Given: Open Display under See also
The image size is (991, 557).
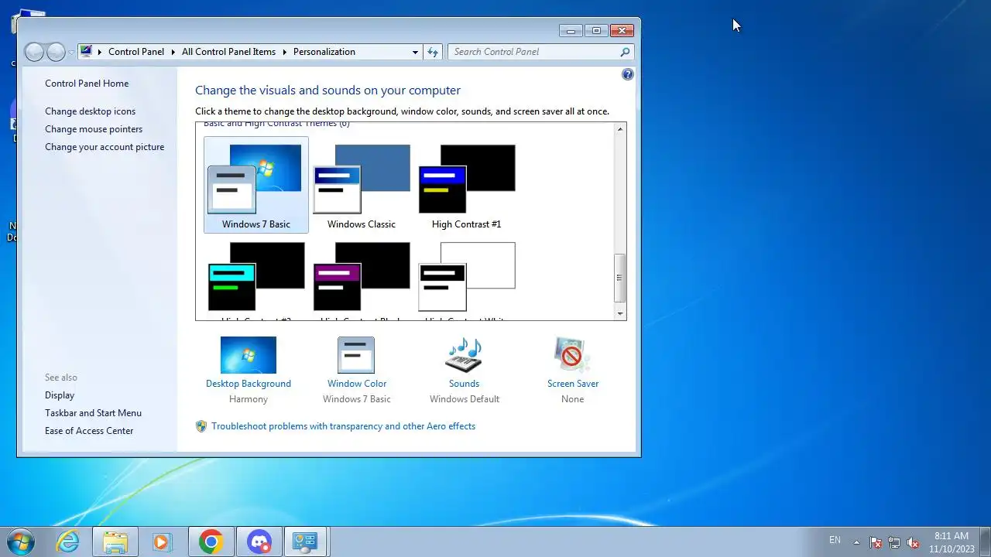Looking at the screenshot, I should pyautogui.click(x=60, y=395).
